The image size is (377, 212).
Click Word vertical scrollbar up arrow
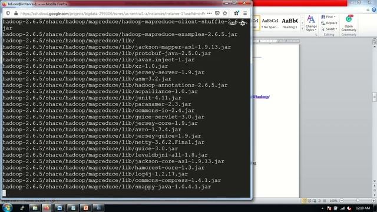coord(375,47)
